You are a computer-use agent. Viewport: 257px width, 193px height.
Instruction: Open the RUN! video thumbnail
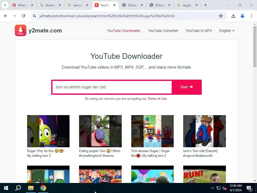pos(204,174)
